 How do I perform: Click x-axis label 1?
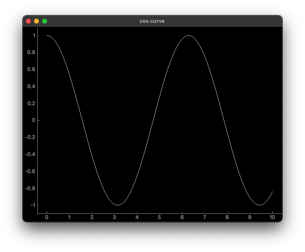pos(69,217)
